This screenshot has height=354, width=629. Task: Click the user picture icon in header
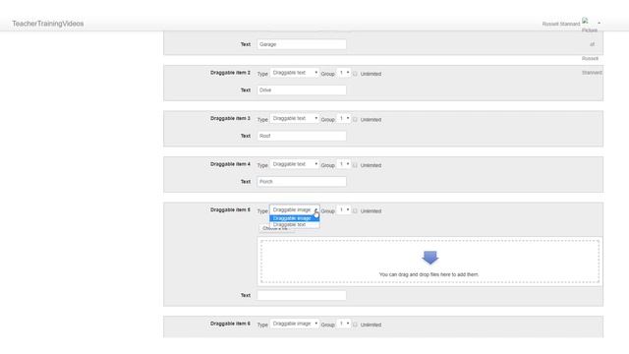click(586, 21)
